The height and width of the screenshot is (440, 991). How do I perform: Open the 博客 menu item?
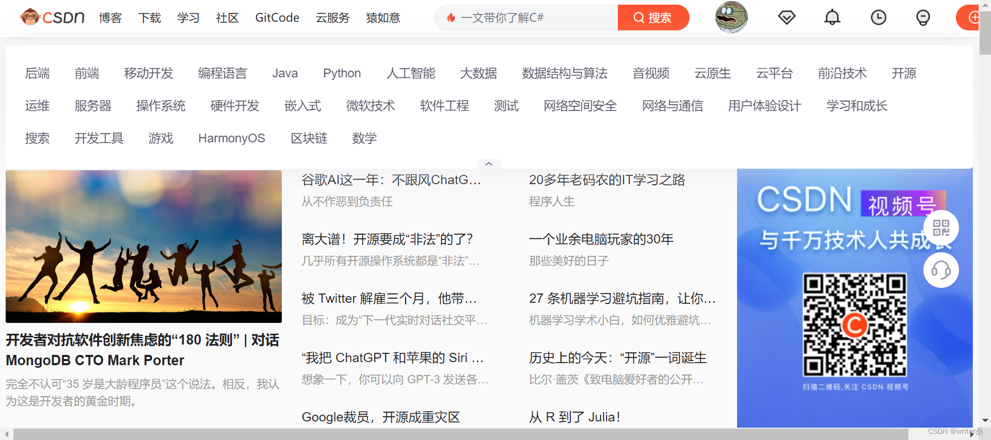pos(110,18)
